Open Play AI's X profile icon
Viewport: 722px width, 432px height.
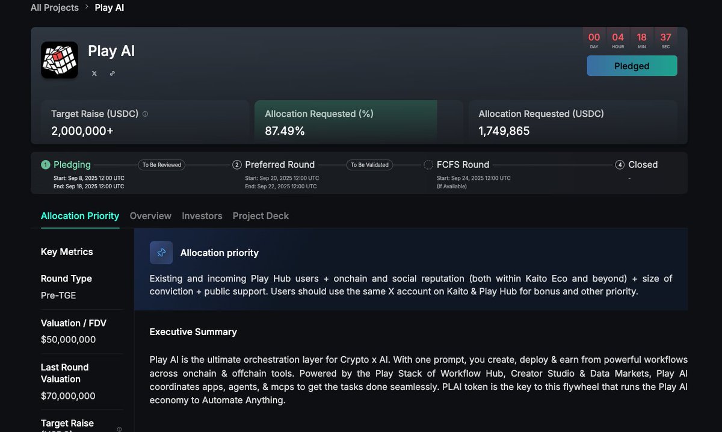[94, 73]
